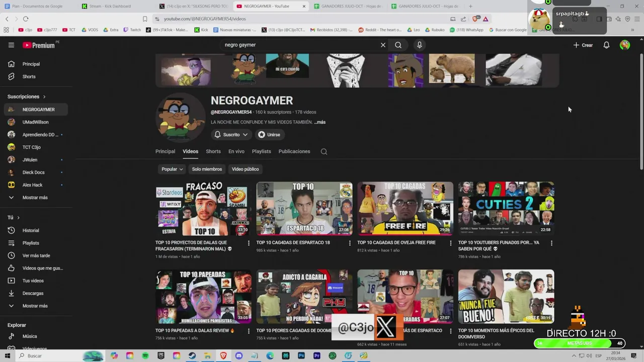Open options menu for Espartaco 18 video
Viewport: 644px width, 362px height.
[350, 243]
